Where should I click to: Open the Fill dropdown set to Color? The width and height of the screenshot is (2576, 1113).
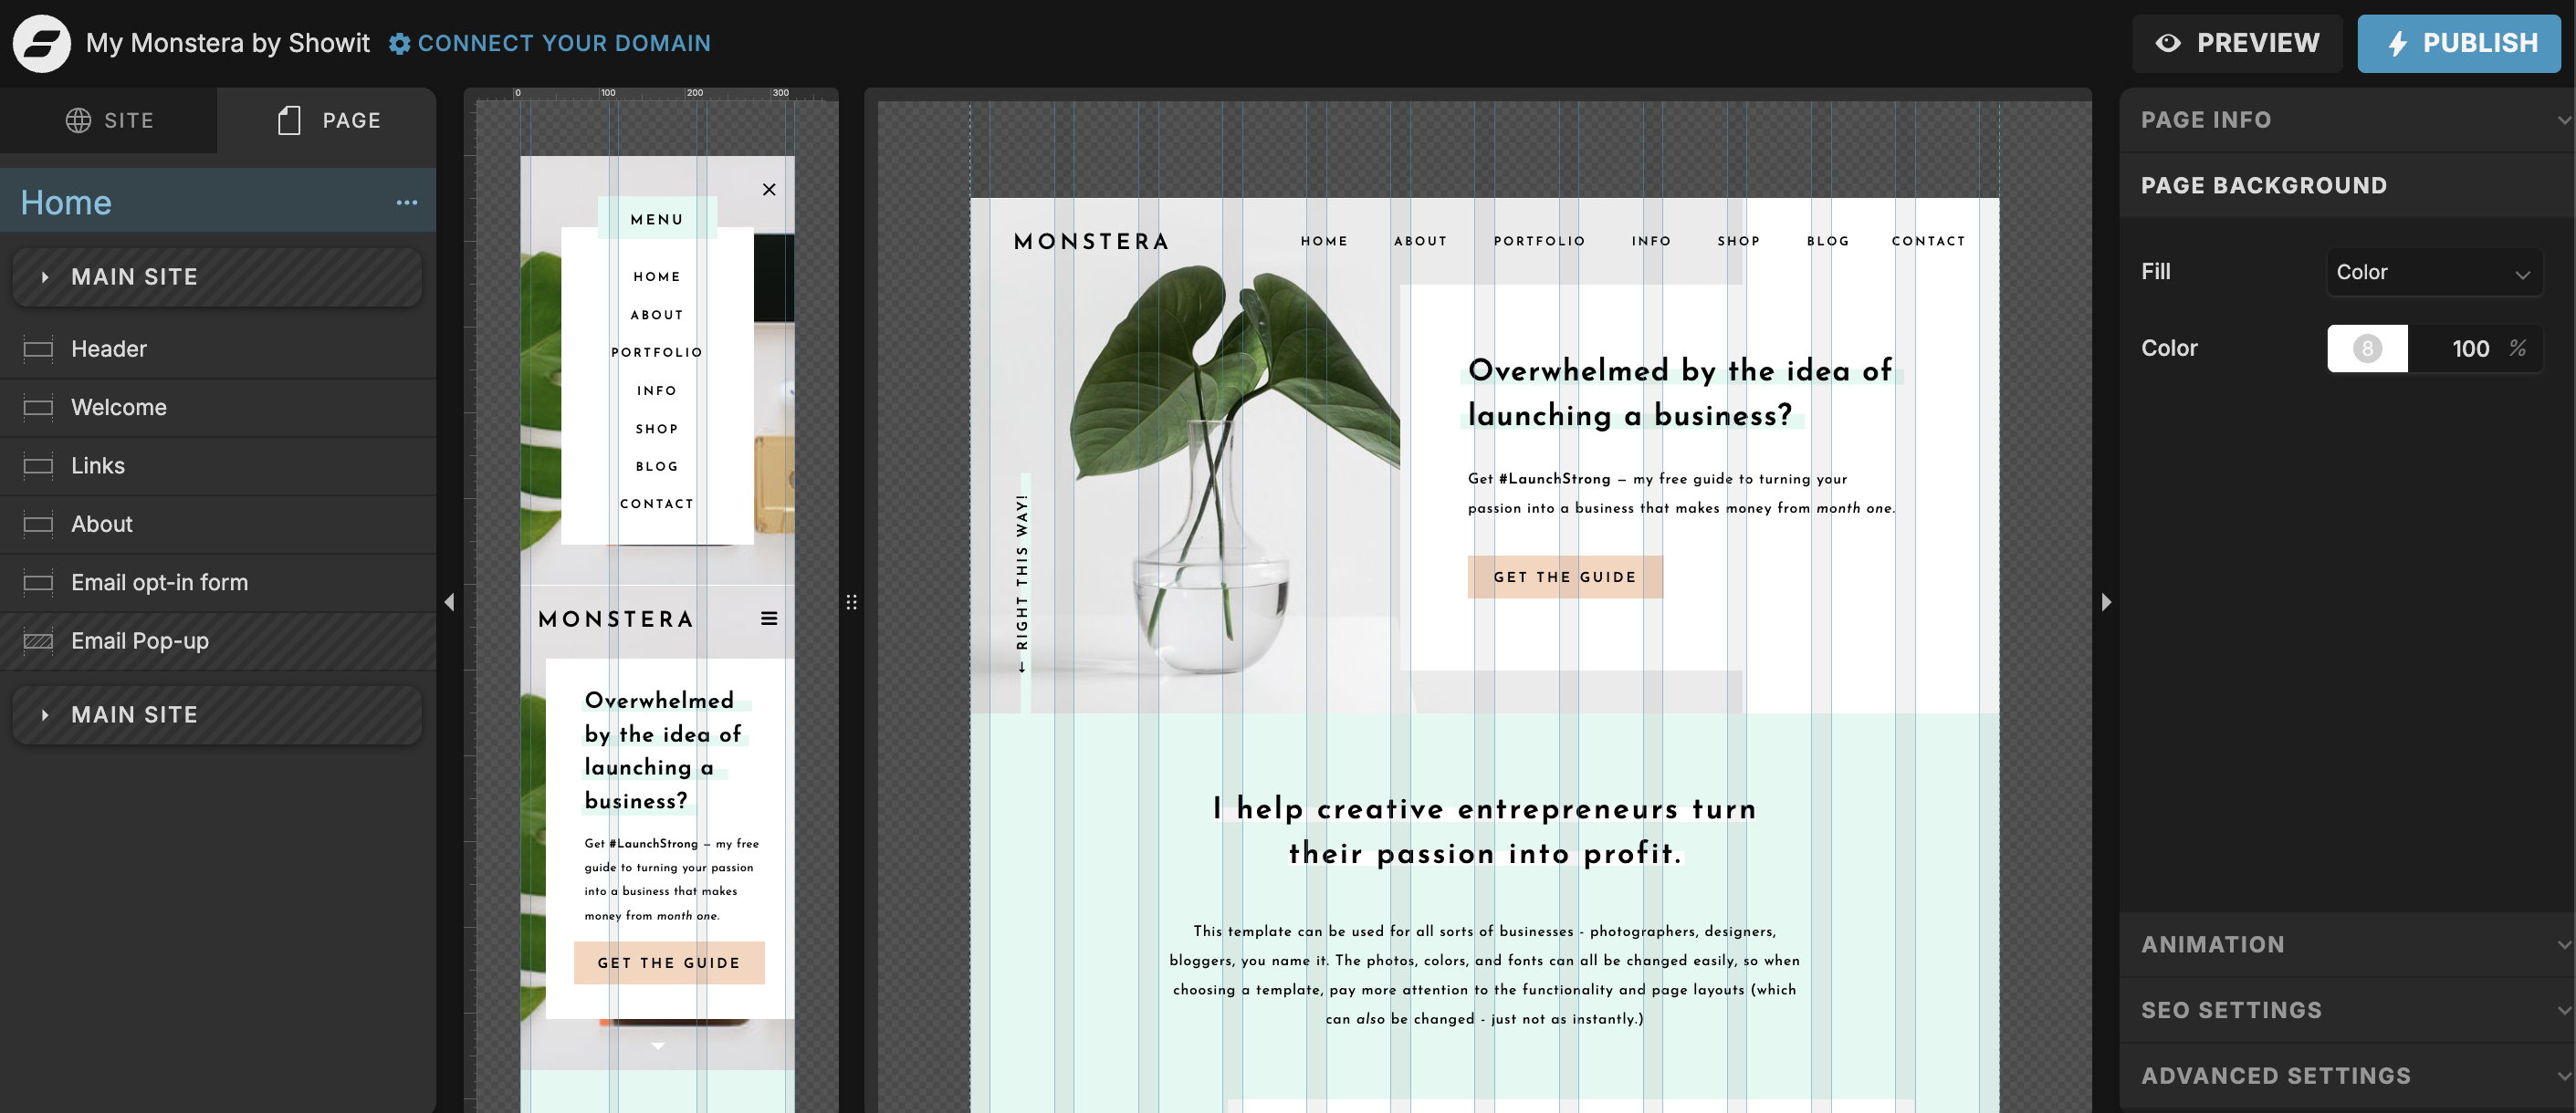[x=2434, y=271]
